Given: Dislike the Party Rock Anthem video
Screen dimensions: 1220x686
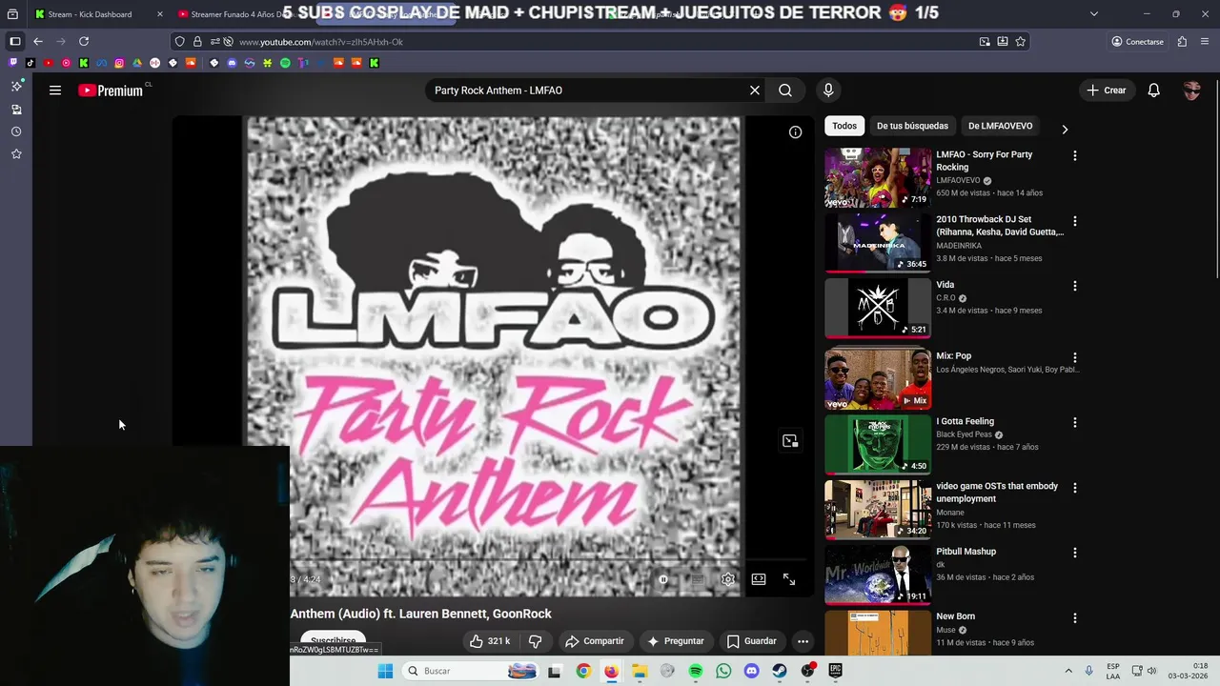Looking at the screenshot, I should coord(536,641).
